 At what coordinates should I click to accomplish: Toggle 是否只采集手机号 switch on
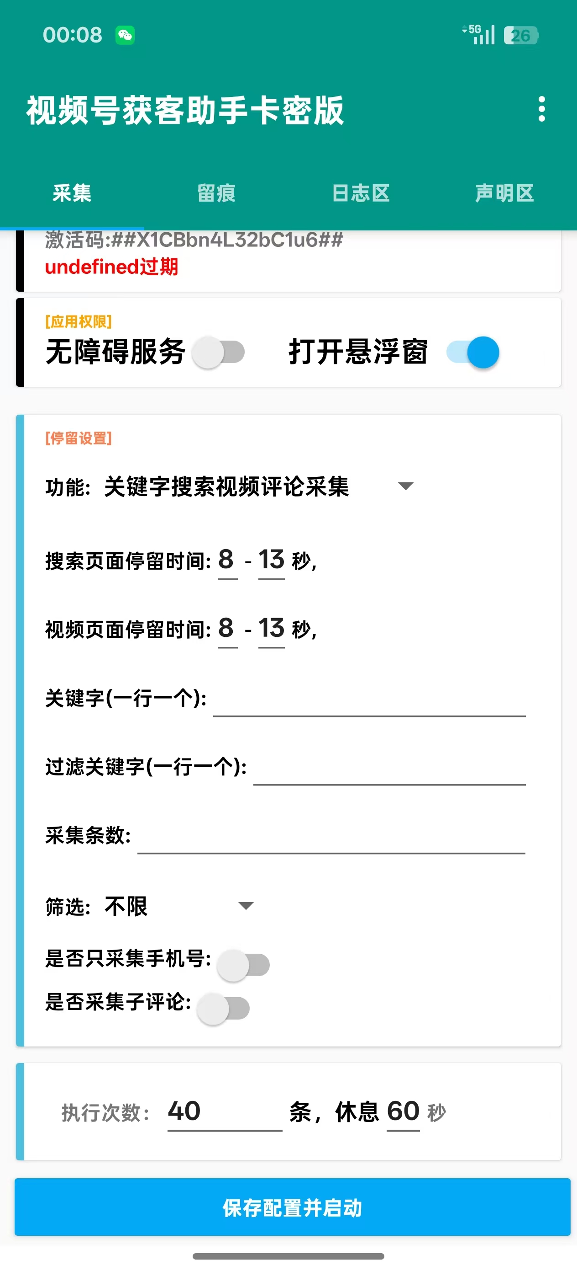[243, 965]
